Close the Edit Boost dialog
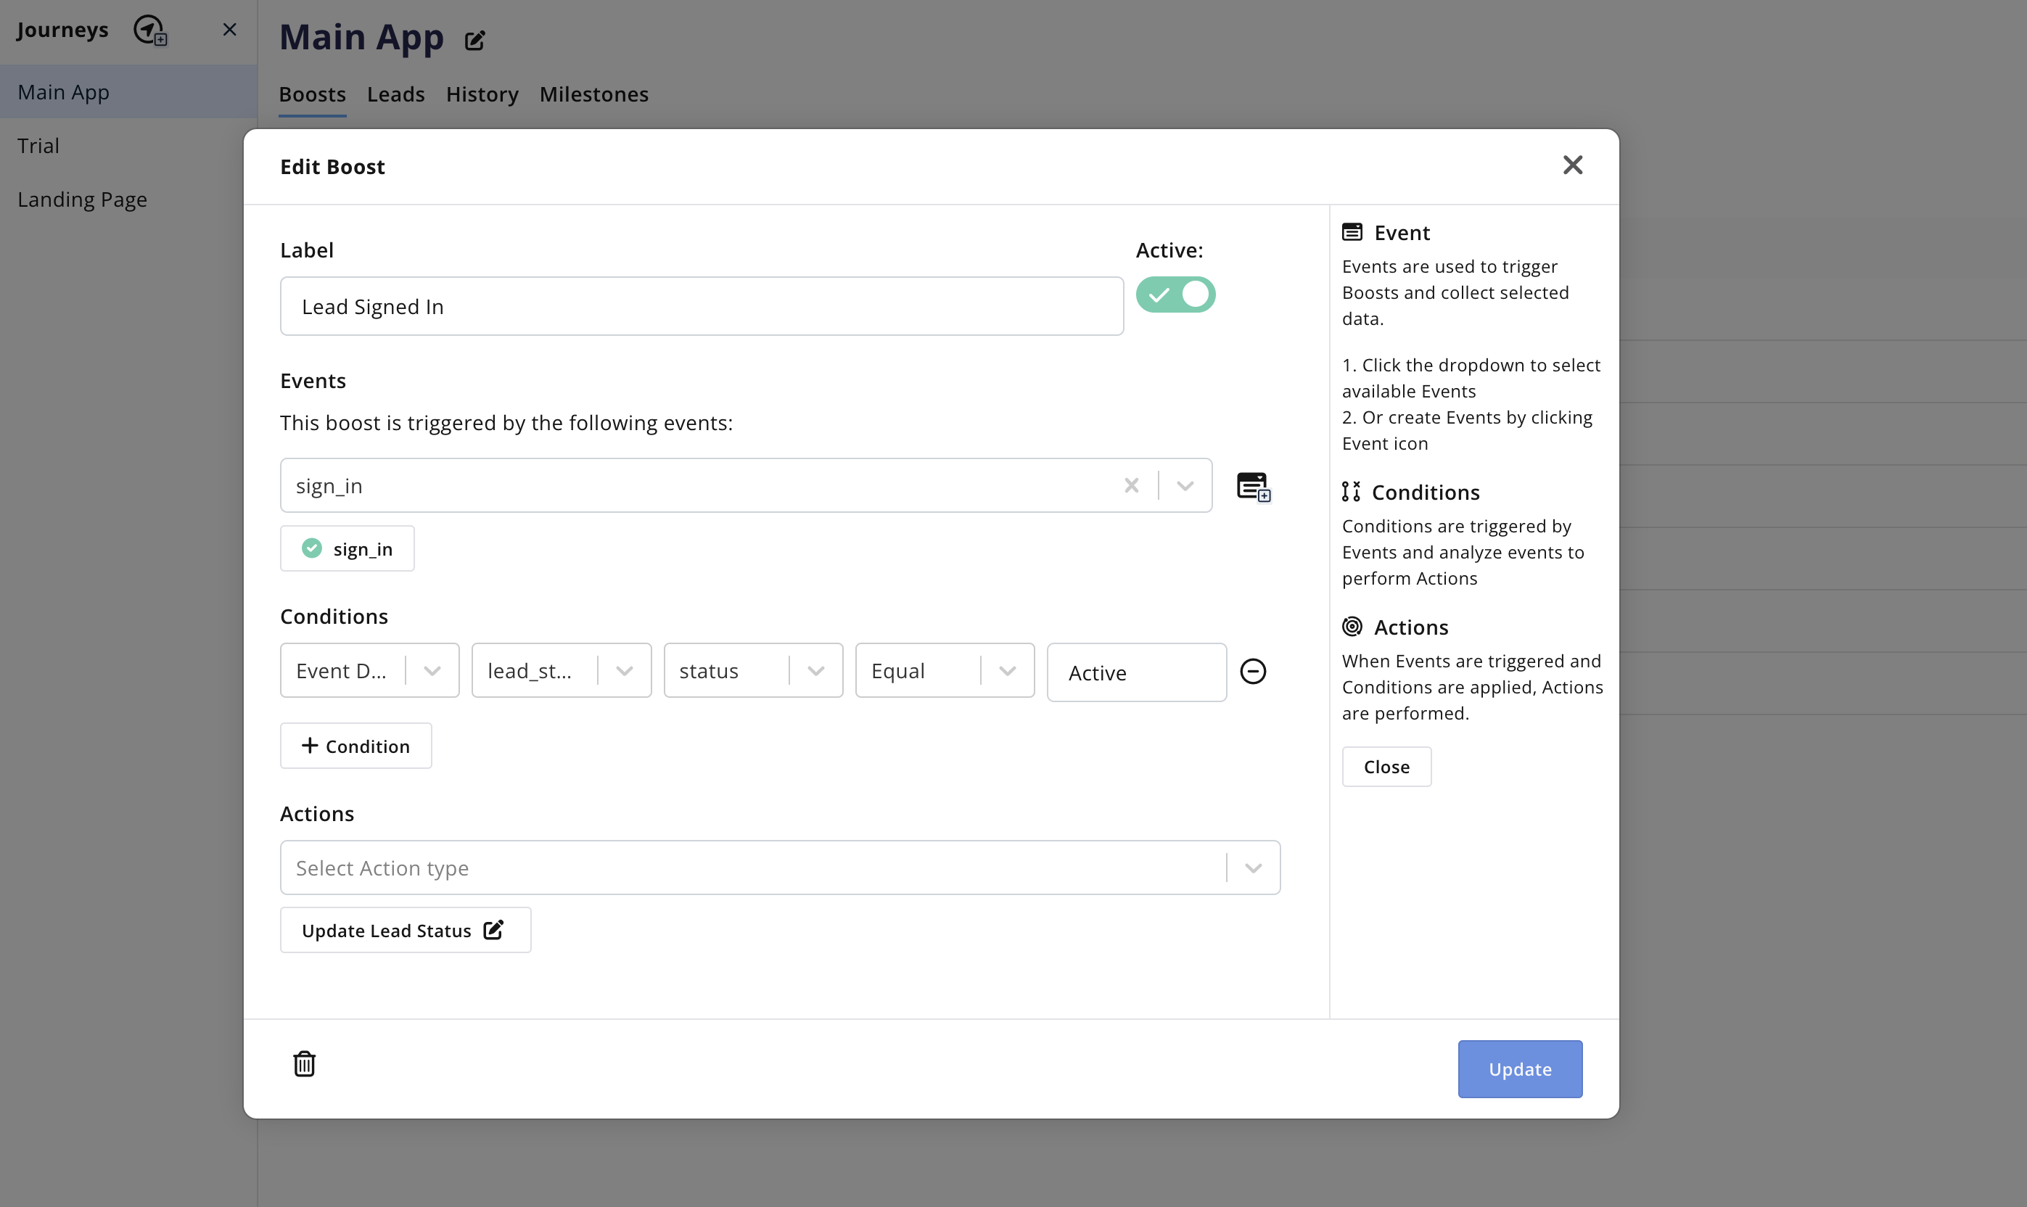 1572,165
